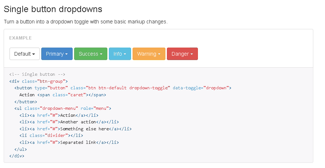Toggle the light blue Info dropdown
Image resolution: width=325 pixels, height=168 pixels.
click(120, 54)
